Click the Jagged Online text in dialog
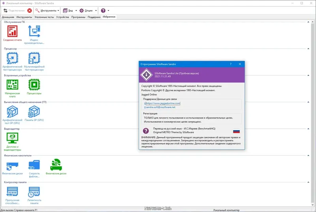Image resolution: width=316 pixels, height=212 pixels. click(149, 95)
